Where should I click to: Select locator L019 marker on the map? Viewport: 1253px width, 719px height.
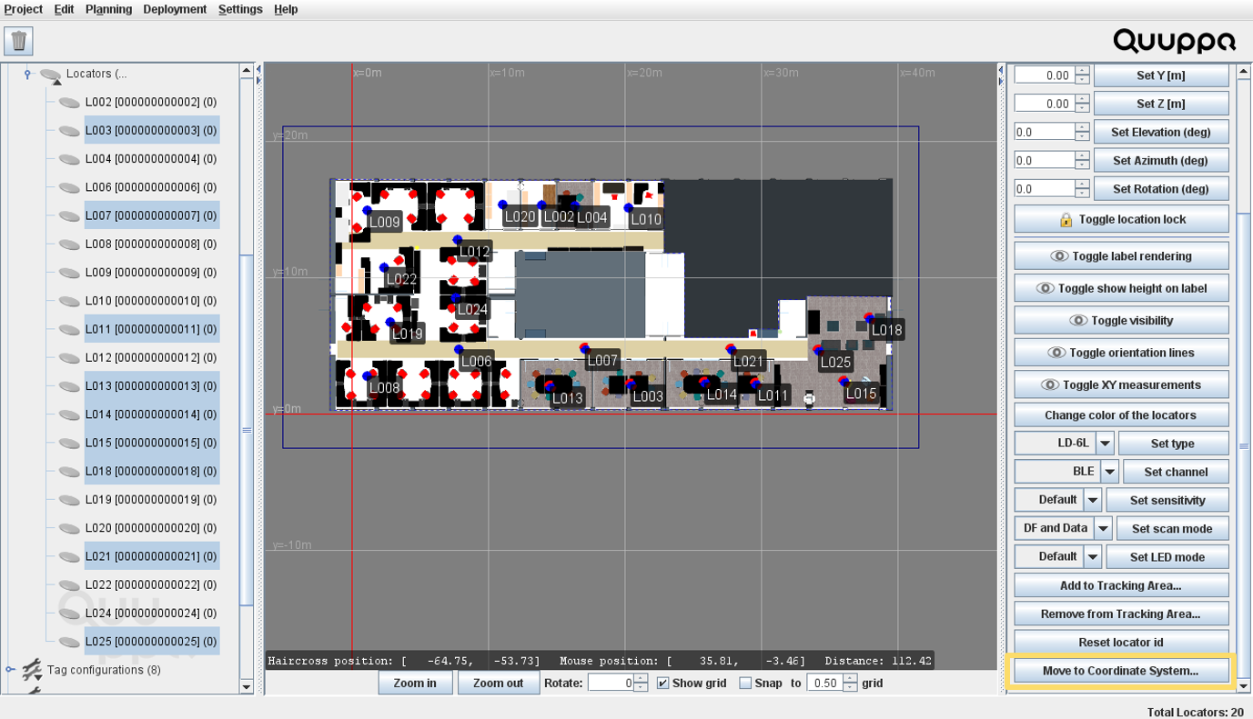click(389, 323)
